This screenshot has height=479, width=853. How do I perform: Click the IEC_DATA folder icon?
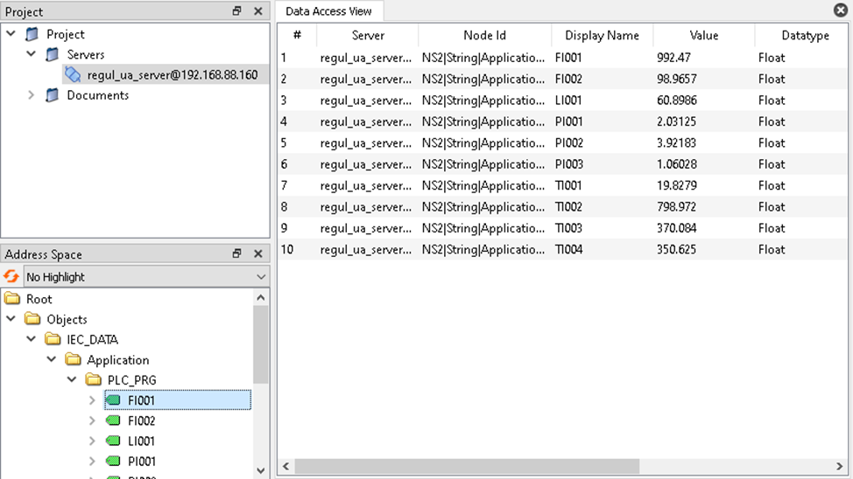pos(53,339)
